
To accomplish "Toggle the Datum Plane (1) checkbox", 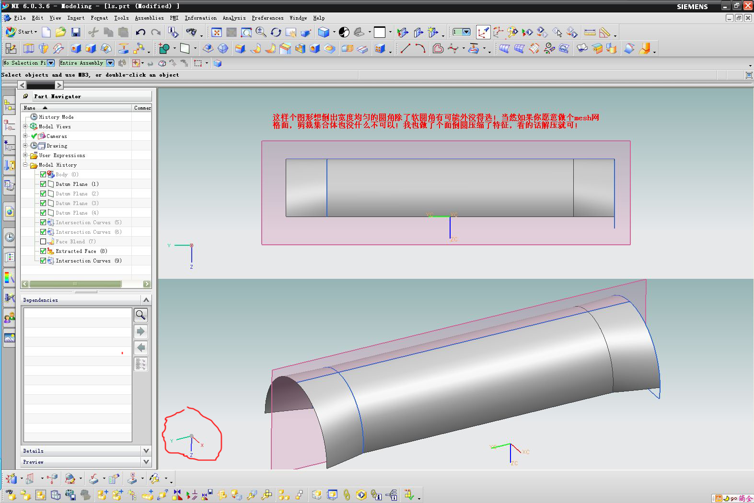I will (43, 184).
